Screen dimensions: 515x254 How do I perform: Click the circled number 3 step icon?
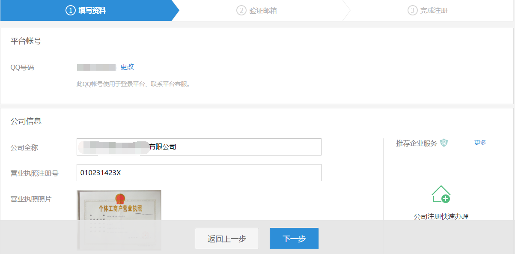412,10
